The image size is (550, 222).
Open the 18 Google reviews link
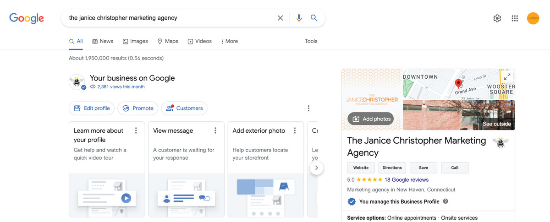pyautogui.click(x=406, y=180)
